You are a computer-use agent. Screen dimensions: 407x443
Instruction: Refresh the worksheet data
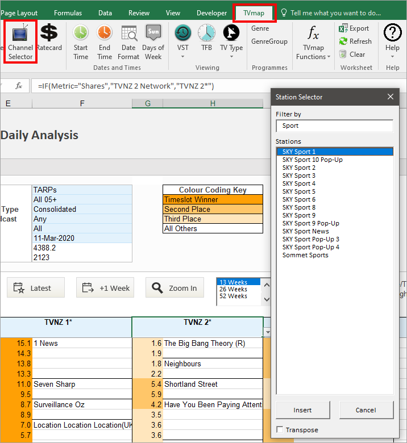click(x=355, y=41)
